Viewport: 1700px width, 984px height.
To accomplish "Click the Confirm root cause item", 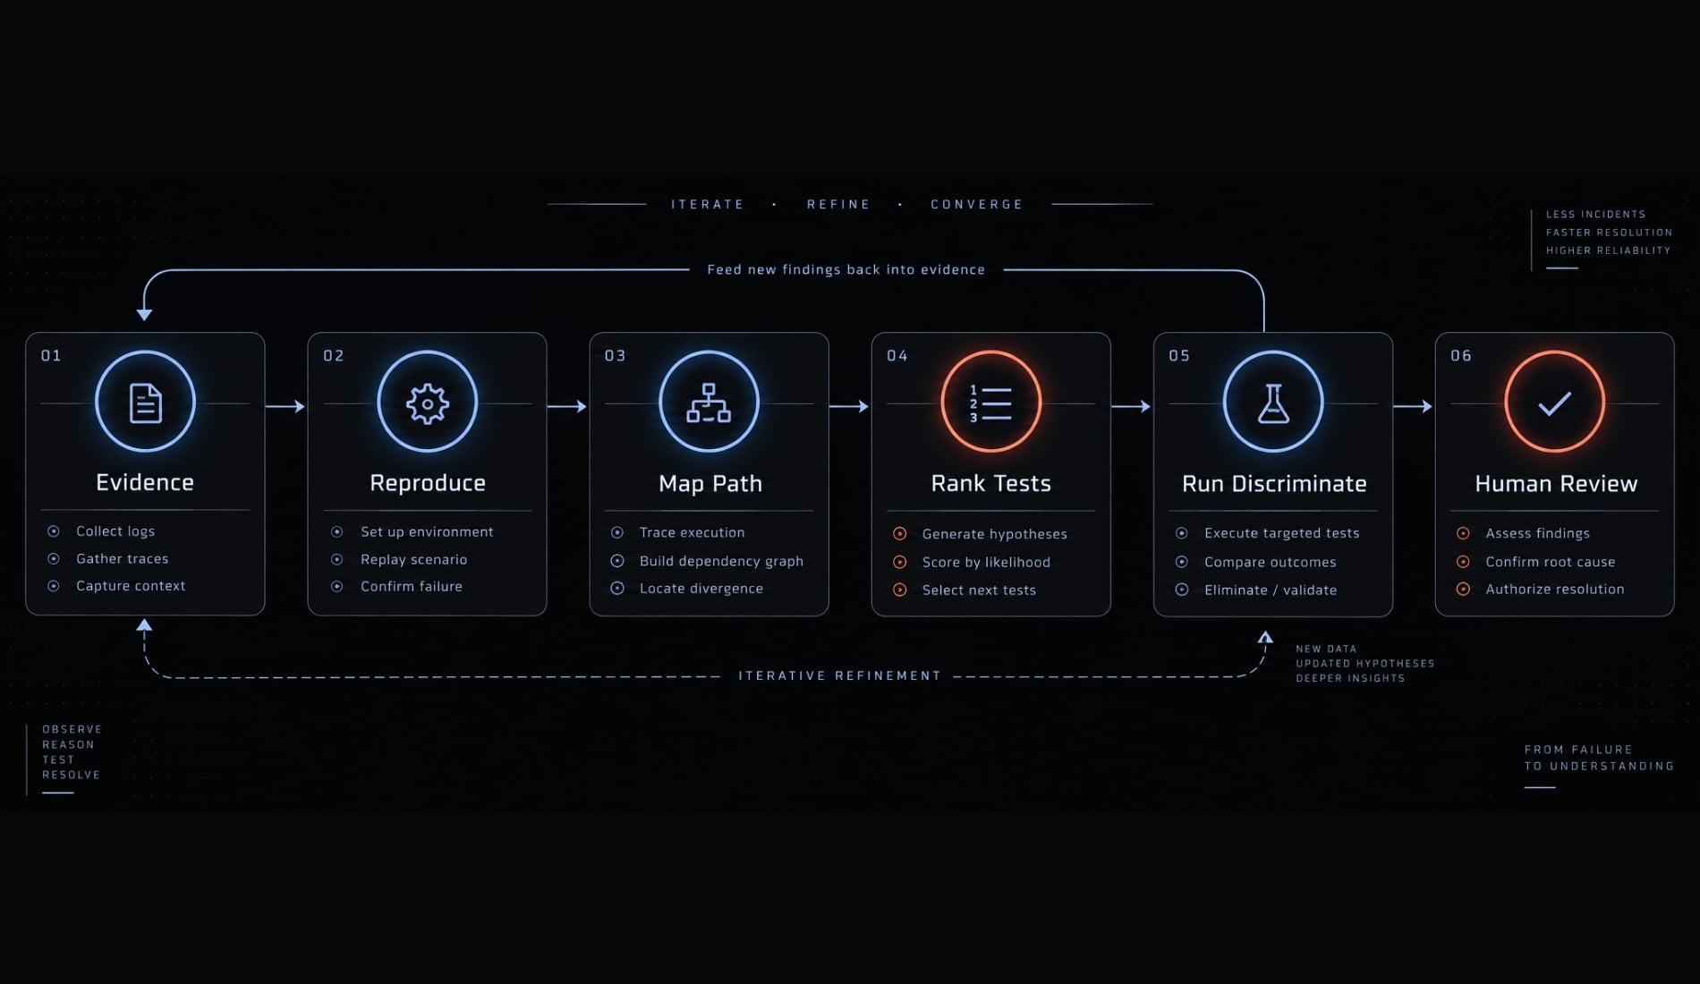I will [1551, 562].
